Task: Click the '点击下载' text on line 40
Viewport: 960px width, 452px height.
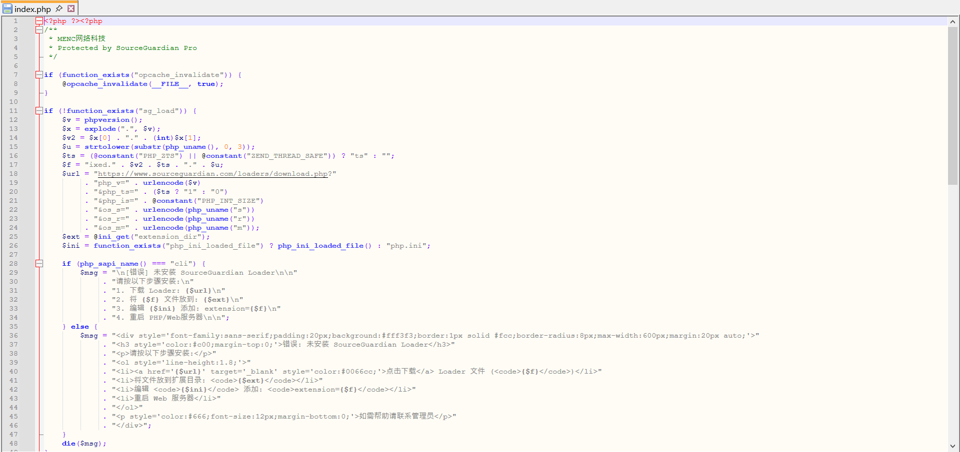Action: 401,372
